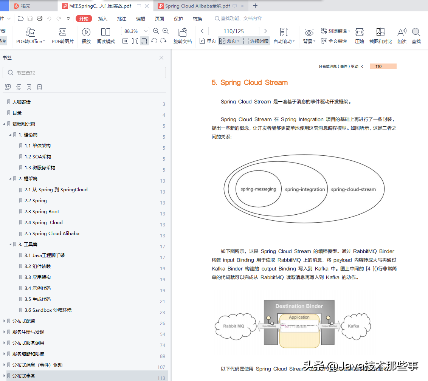Go to the next page arrow
428x381 pixels.
click(x=265, y=31)
